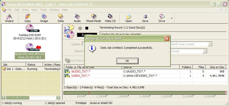Open the Image job tool
The width and height of the screenshot is (229, 106).
[x=44, y=18]
